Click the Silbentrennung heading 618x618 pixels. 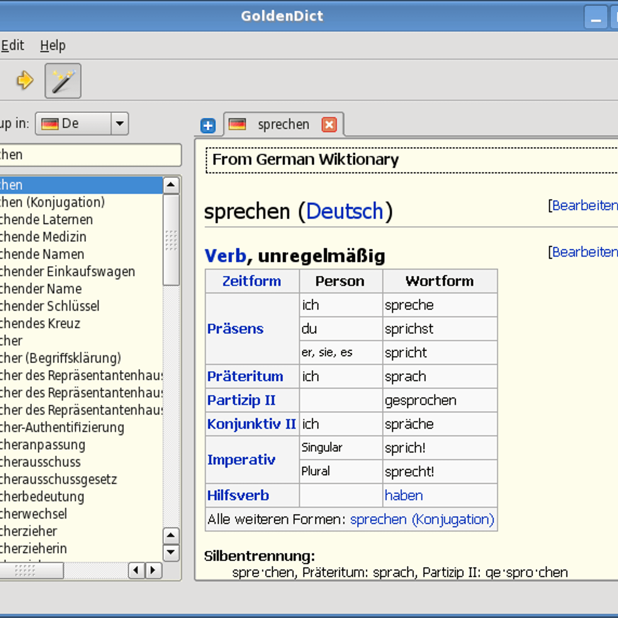point(260,556)
